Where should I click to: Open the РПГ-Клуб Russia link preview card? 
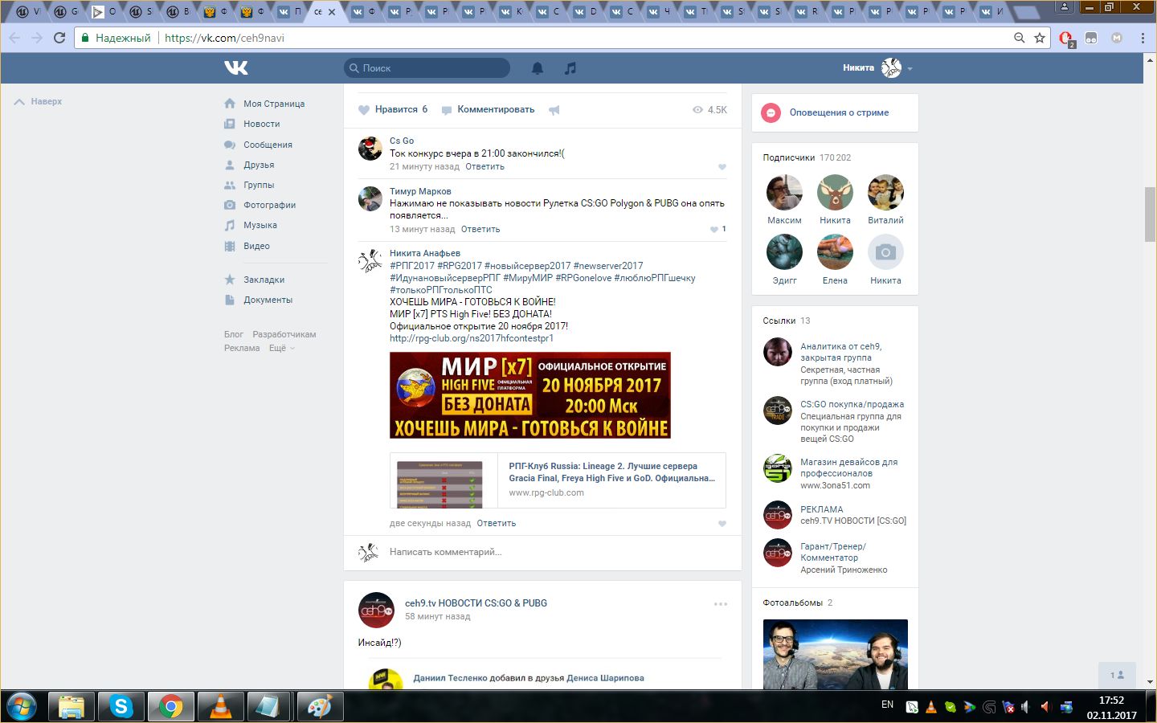click(x=558, y=480)
